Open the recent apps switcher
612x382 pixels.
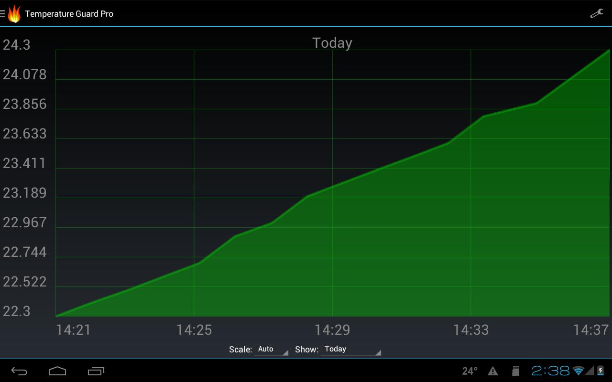[96, 371]
